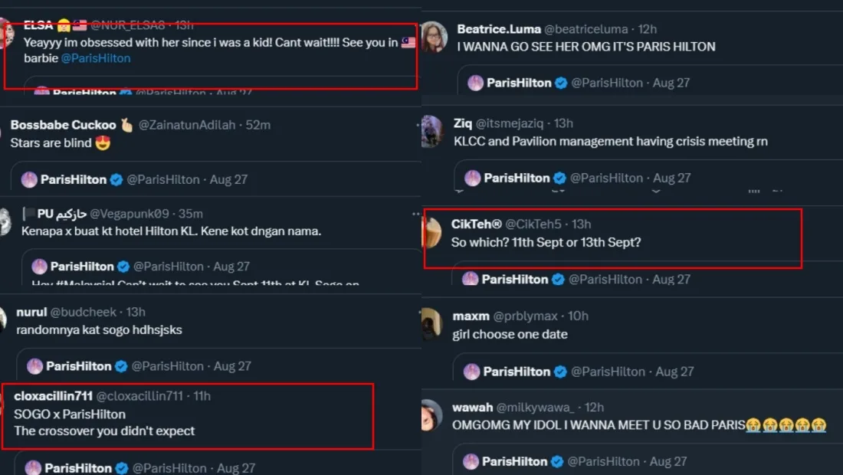Image resolution: width=843 pixels, height=475 pixels.
Task: Click verified badge in quote under Beatrice.Luma's tweet
Action: pyautogui.click(x=561, y=83)
